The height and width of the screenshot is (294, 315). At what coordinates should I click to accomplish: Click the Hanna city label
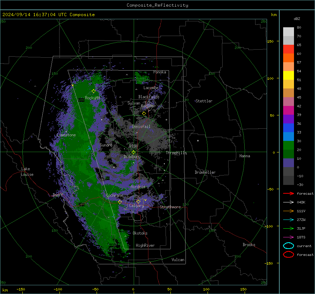[x=245, y=156]
